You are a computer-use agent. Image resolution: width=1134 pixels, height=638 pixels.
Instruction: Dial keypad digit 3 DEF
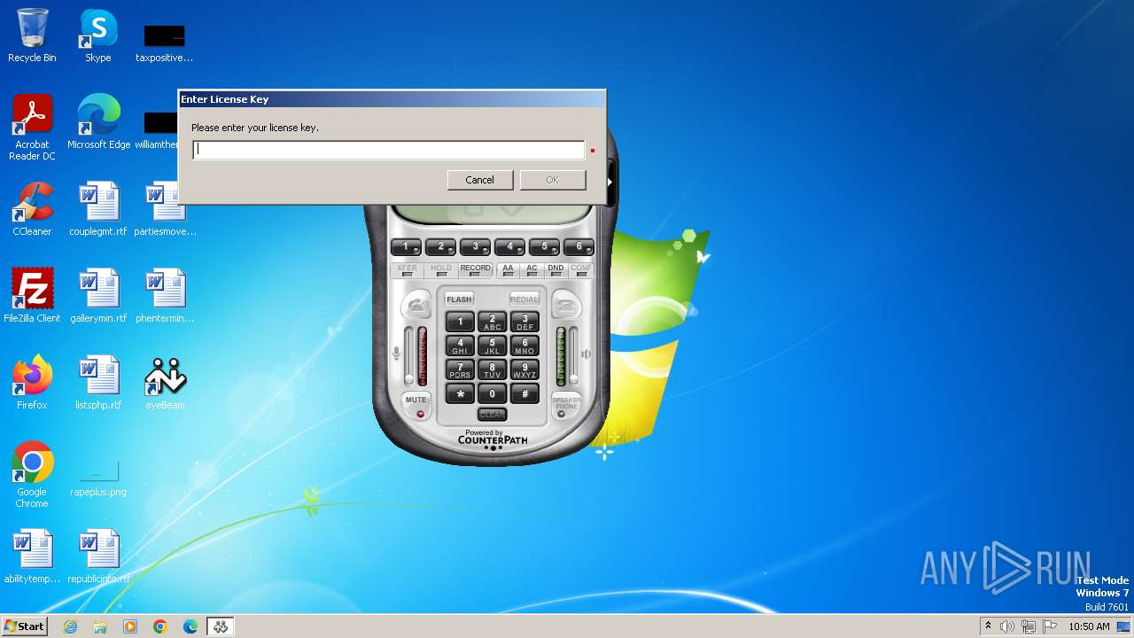point(524,322)
